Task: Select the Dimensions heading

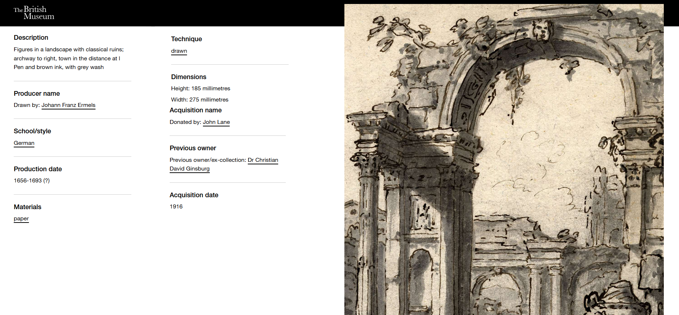Action: (188, 77)
